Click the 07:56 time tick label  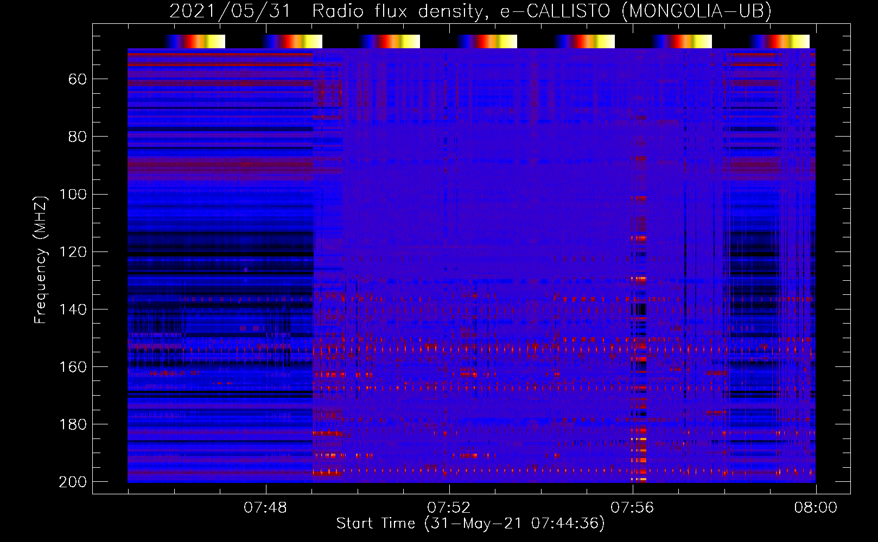pyautogui.click(x=632, y=507)
